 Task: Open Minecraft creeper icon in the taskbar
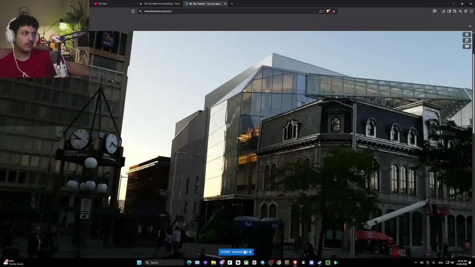pos(328,263)
